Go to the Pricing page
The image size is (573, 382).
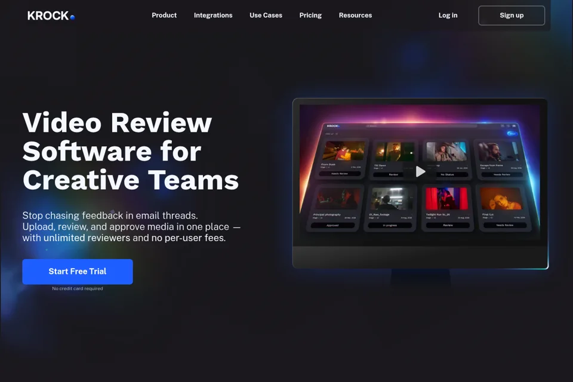(310, 16)
